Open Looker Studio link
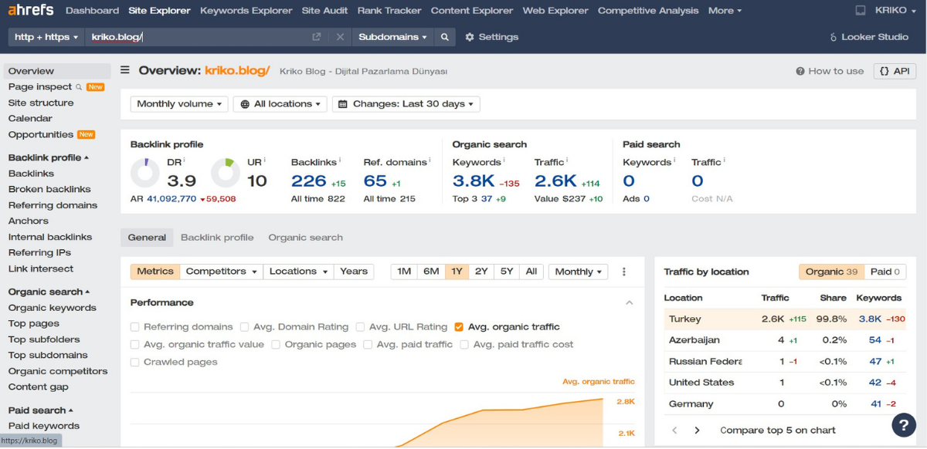The image size is (927, 449). click(x=868, y=37)
